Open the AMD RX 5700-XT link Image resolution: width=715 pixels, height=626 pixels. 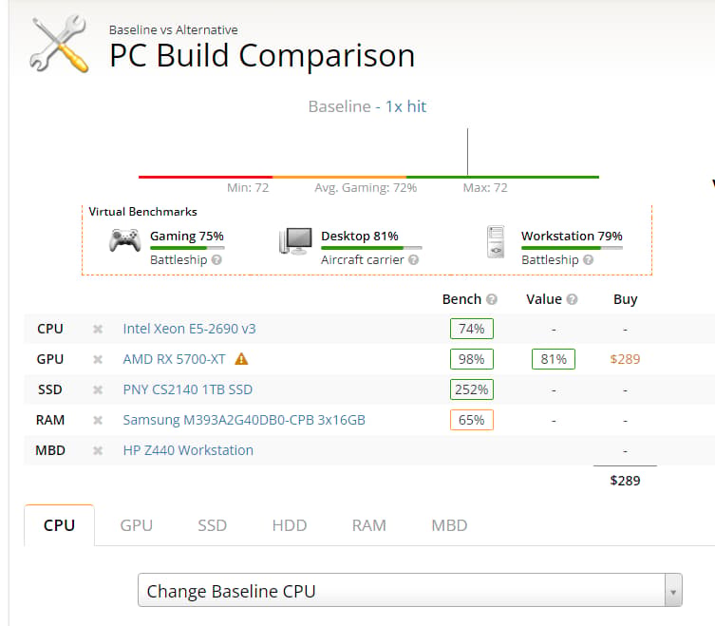point(174,359)
